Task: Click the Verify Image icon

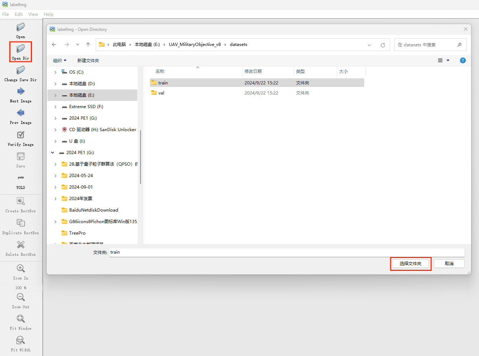Action: (21, 135)
